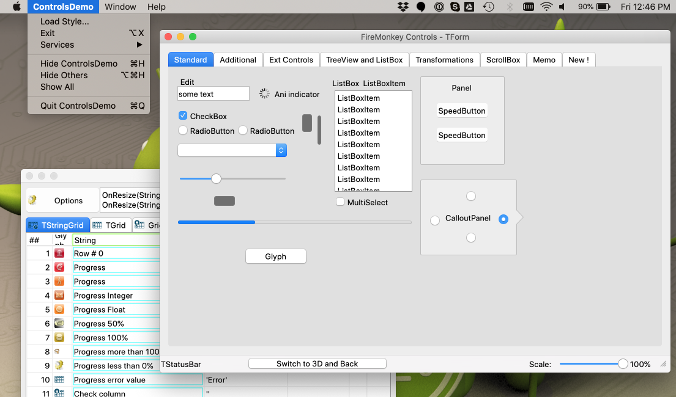This screenshot has width=676, height=397.
Task: Click the Bluetooth icon in menu bar
Action: (510, 7)
